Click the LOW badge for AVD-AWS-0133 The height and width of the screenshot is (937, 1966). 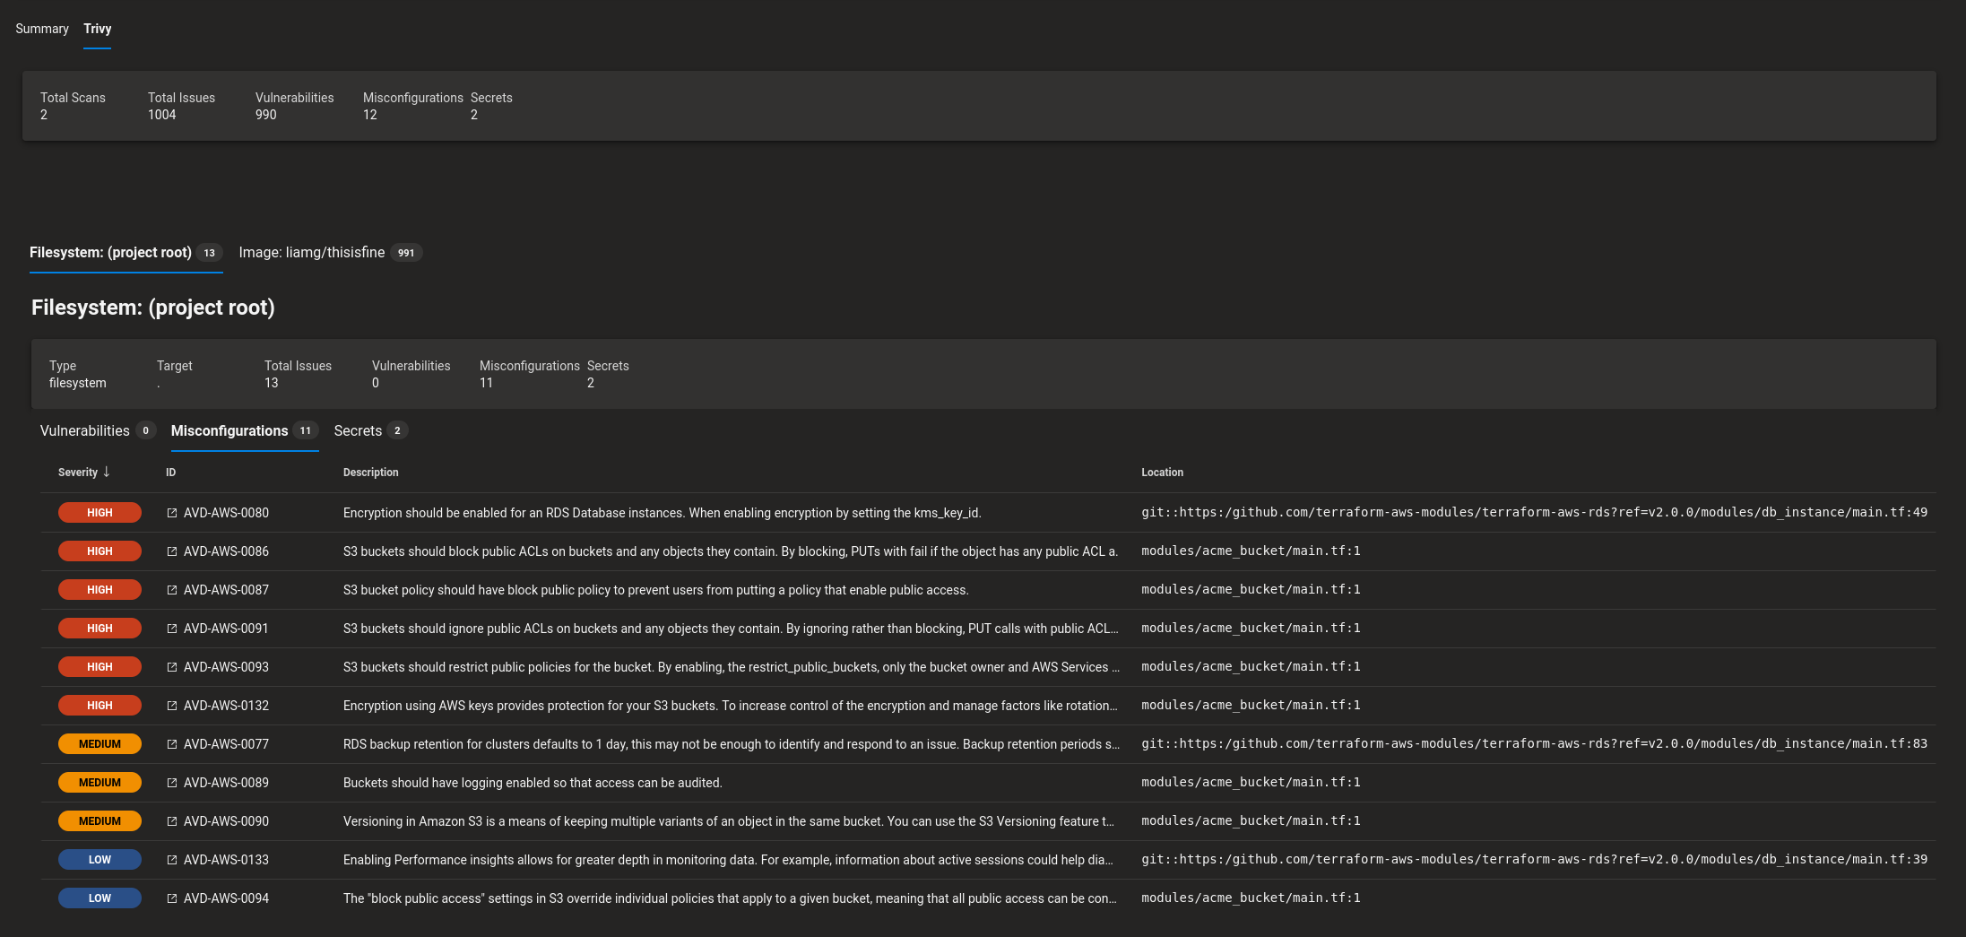(x=100, y=860)
